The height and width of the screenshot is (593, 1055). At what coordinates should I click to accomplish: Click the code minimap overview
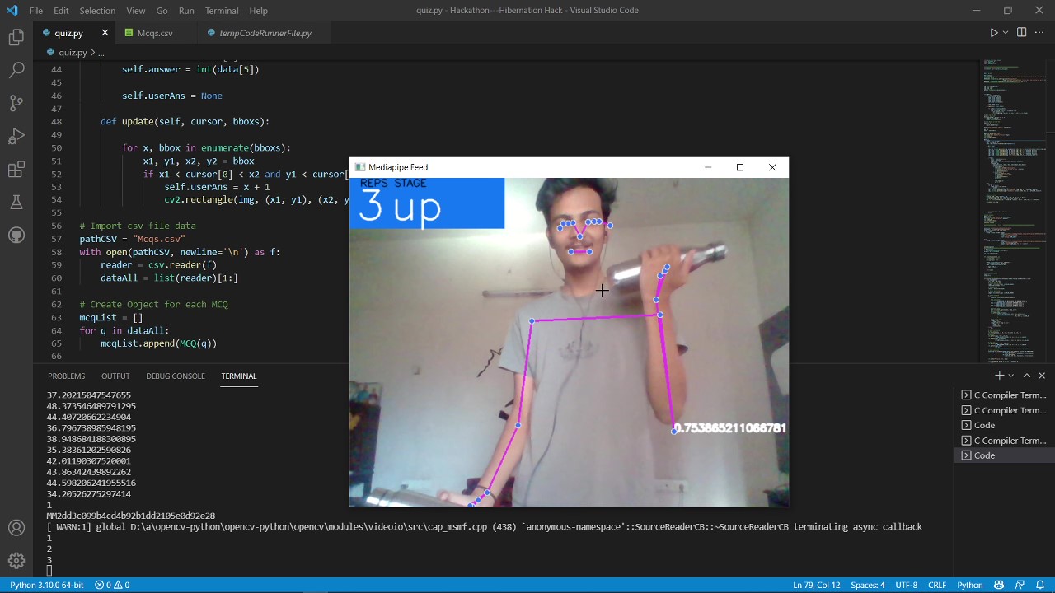pos(1014,210)
